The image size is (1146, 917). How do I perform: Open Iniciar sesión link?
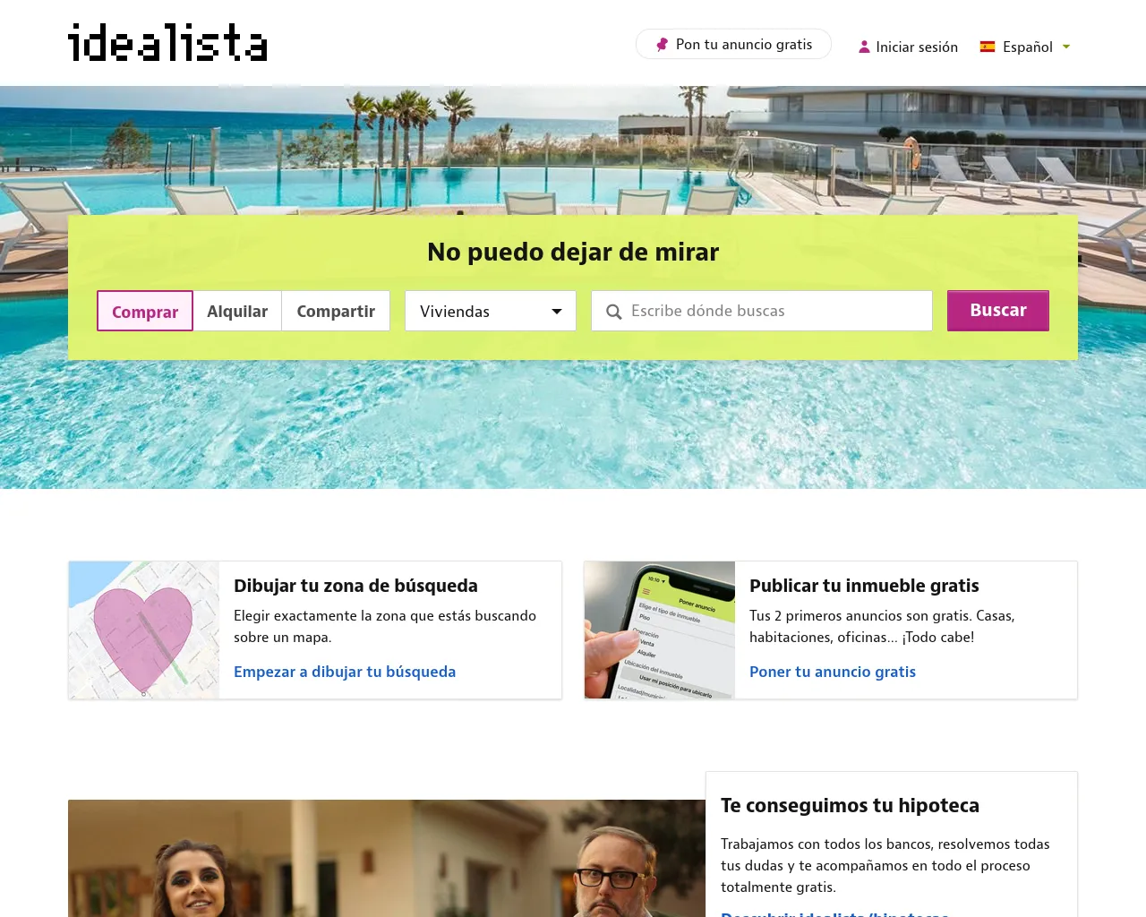(917, 47)
